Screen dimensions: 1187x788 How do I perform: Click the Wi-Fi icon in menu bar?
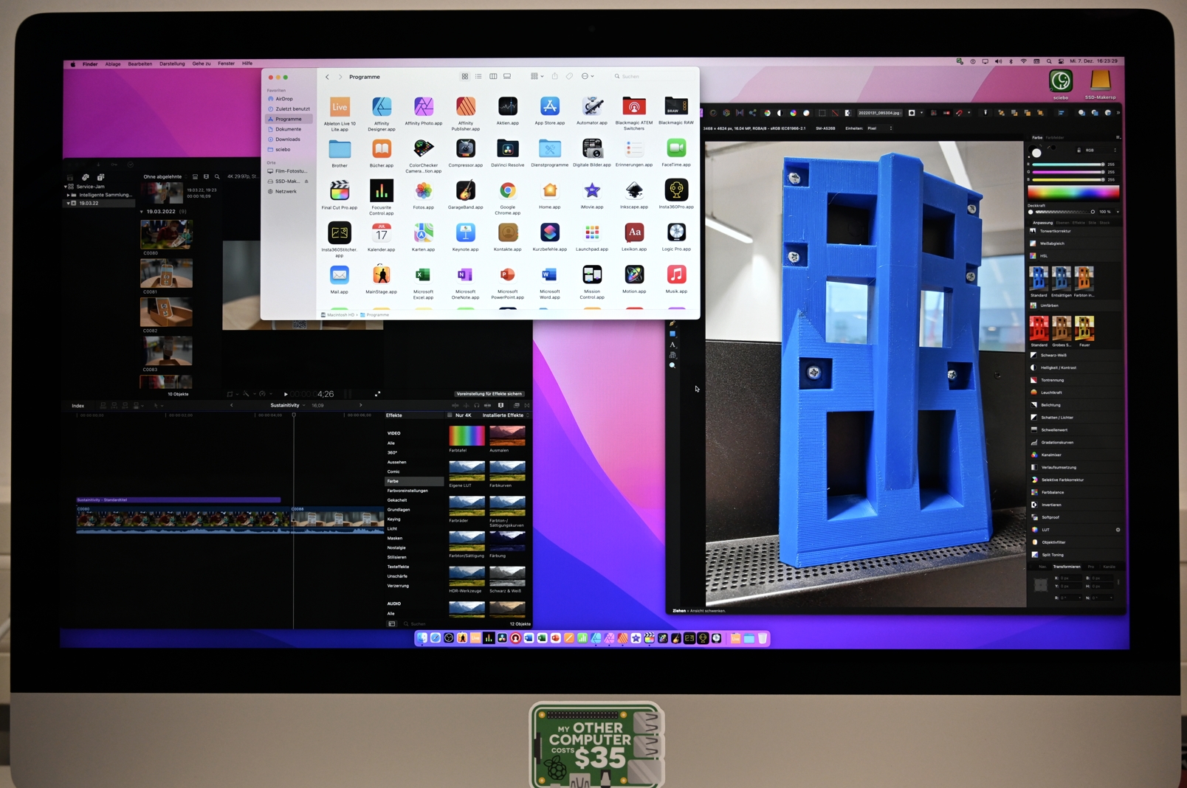tap(1023, 62)
